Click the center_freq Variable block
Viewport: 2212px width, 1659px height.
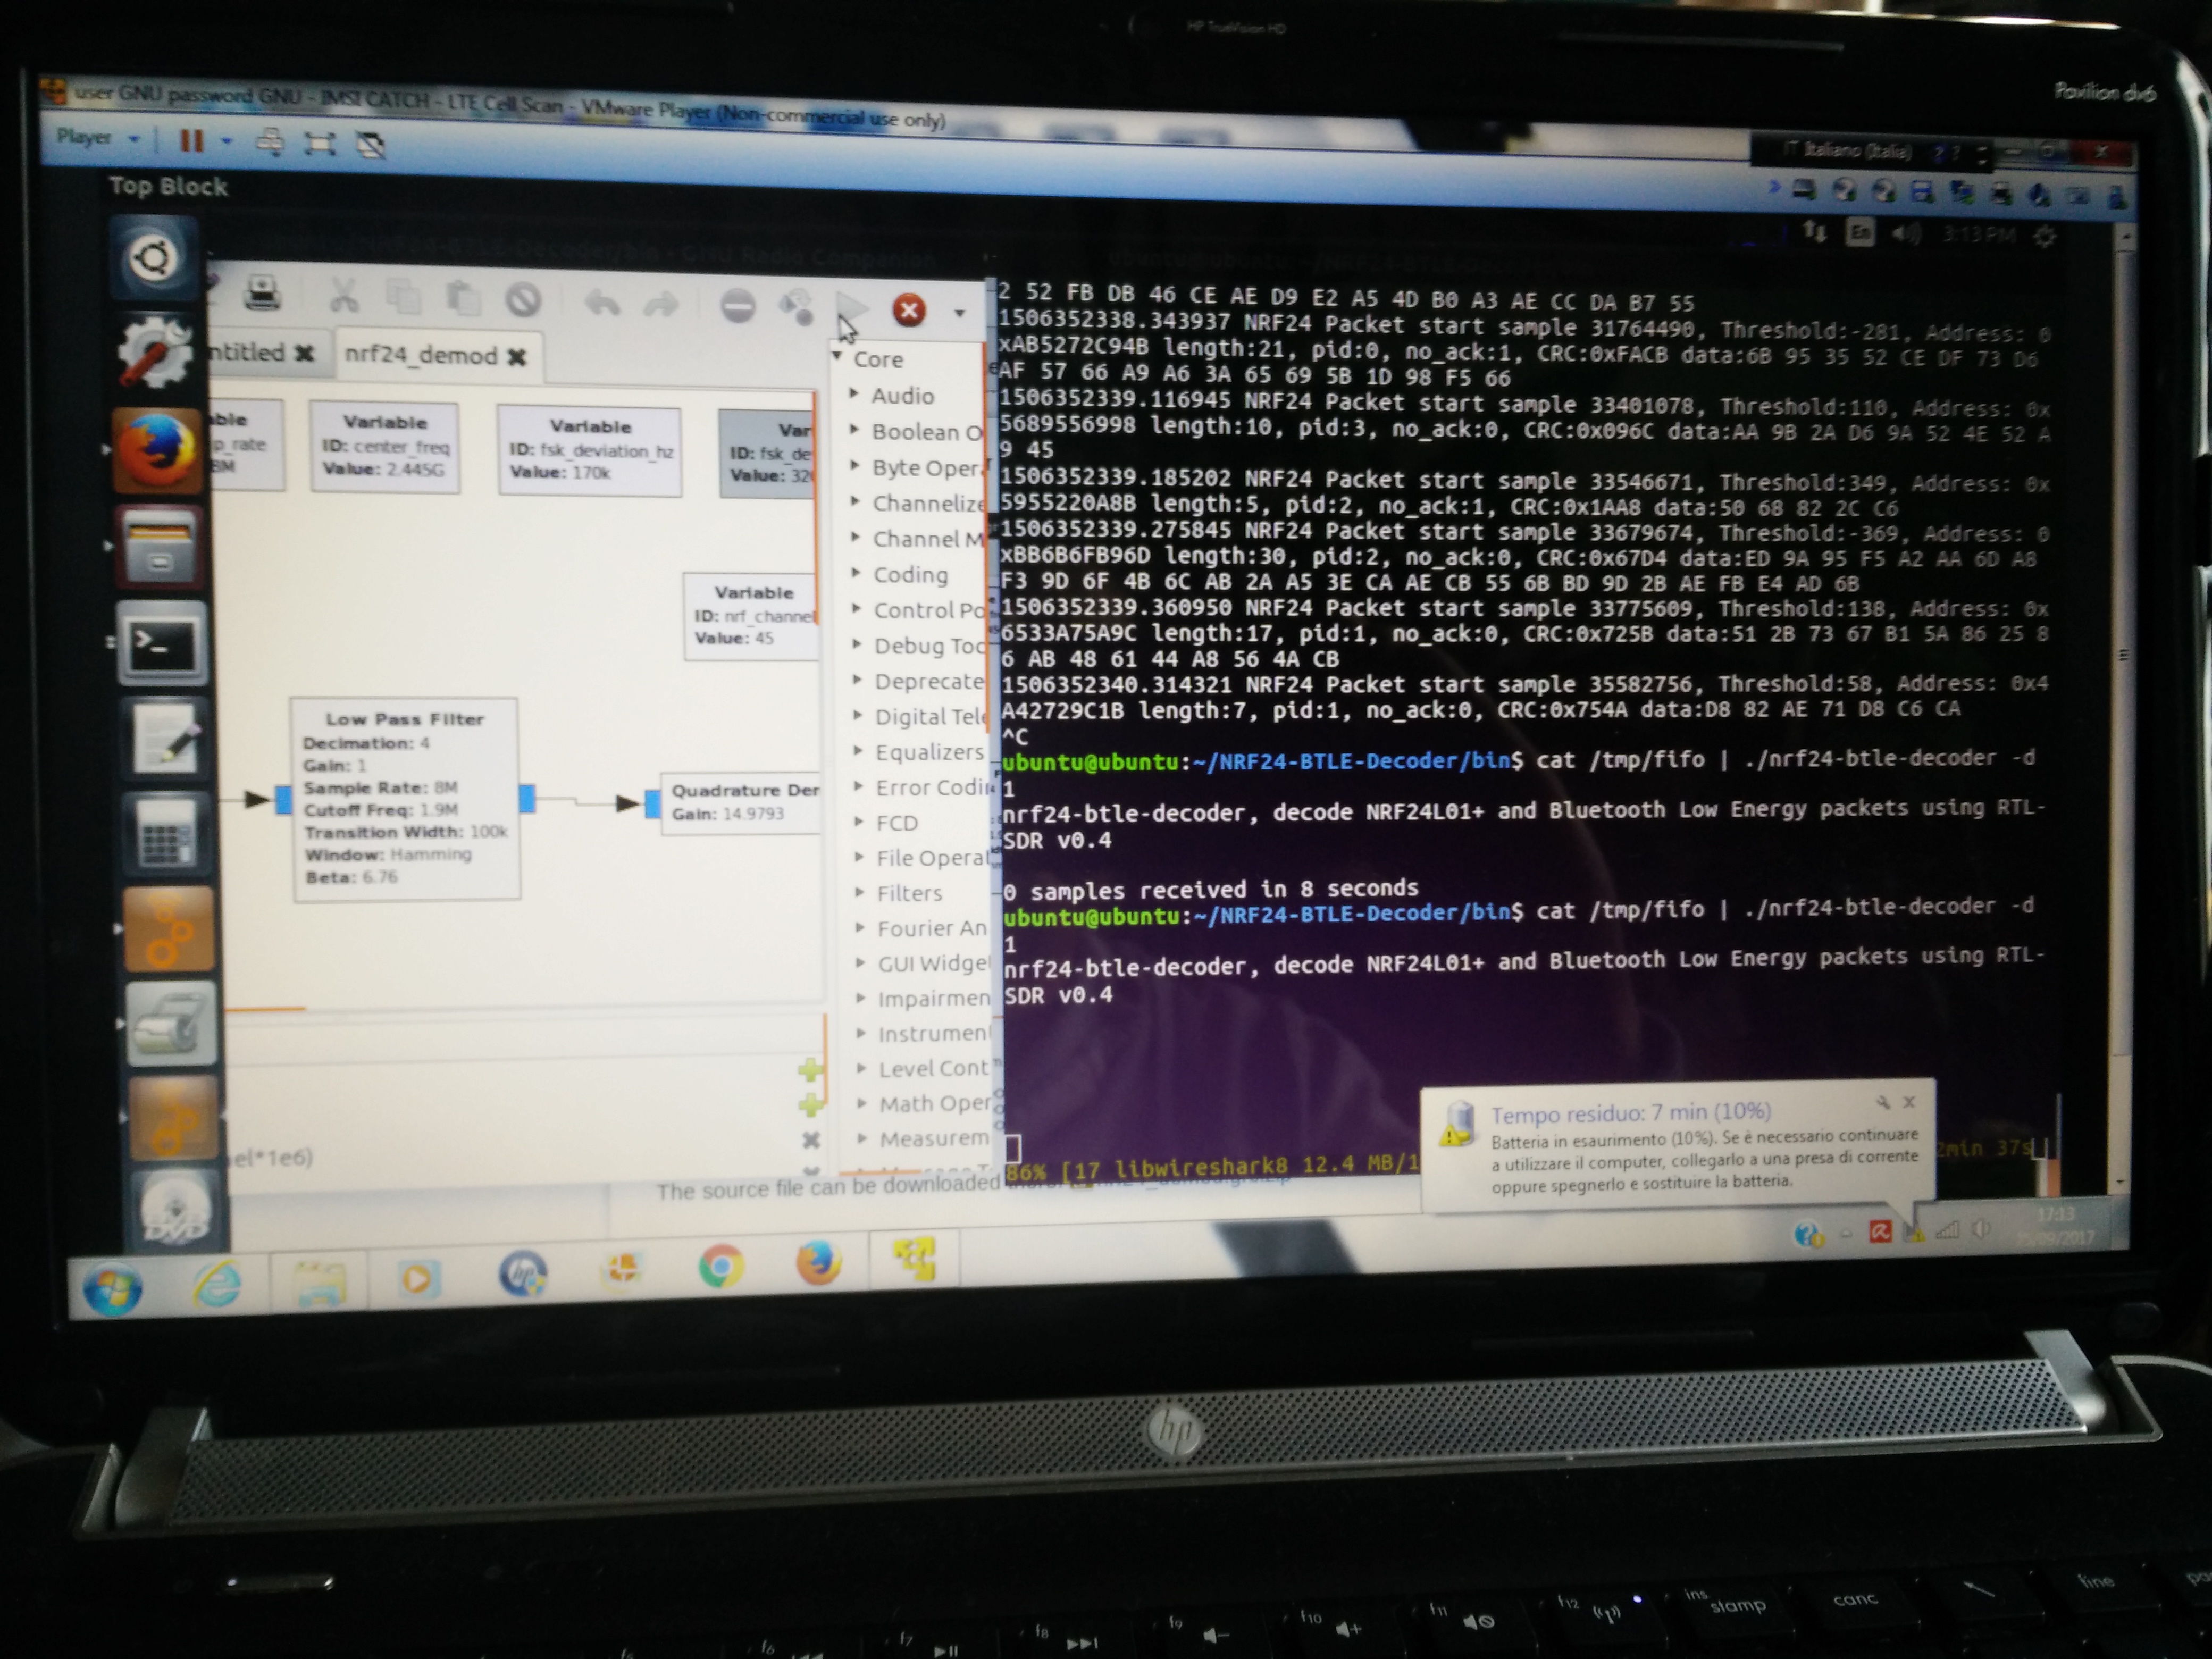pos(385,446)
